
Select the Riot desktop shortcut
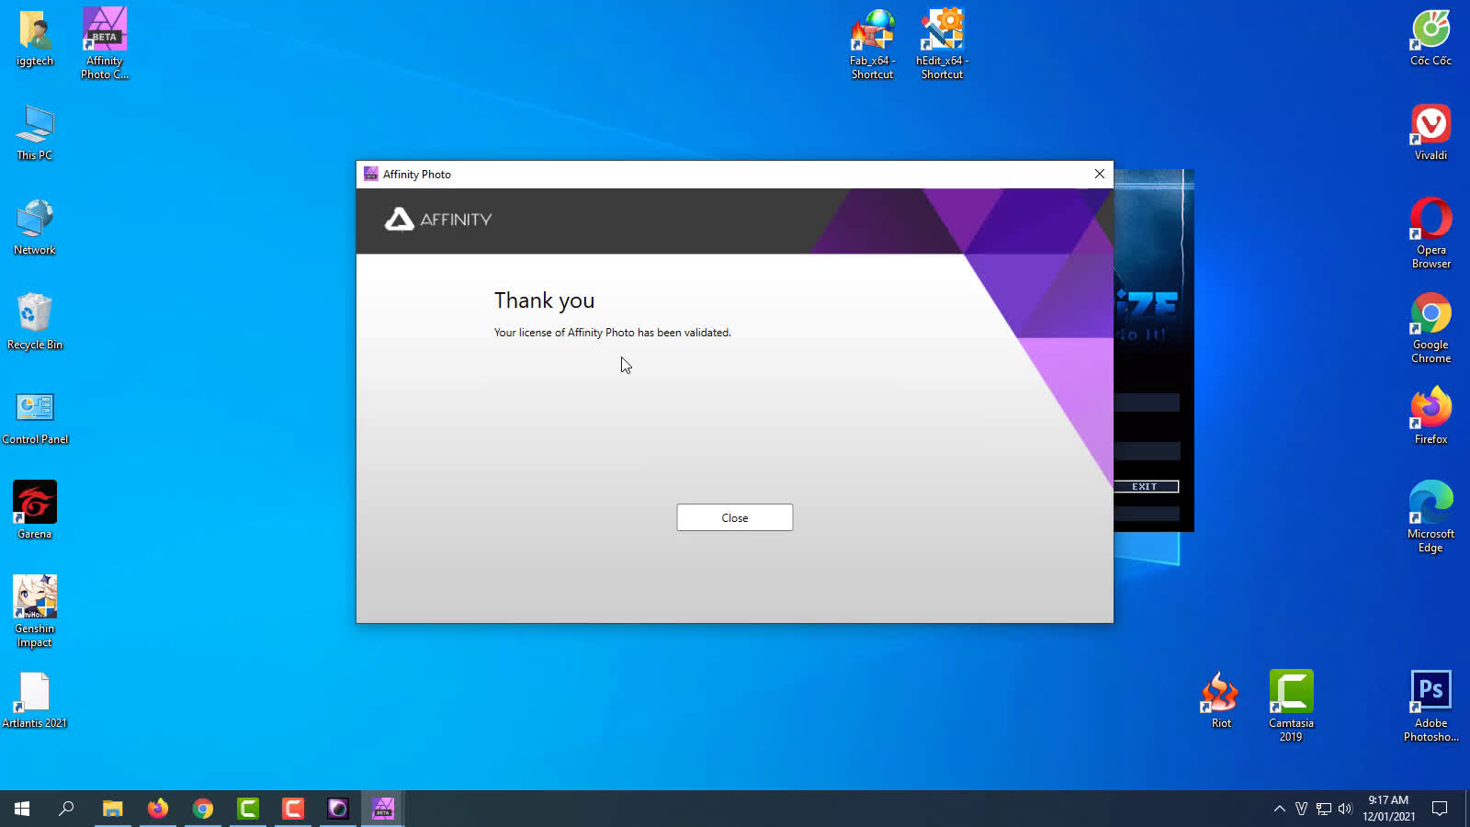click(x=1221, y=700)
